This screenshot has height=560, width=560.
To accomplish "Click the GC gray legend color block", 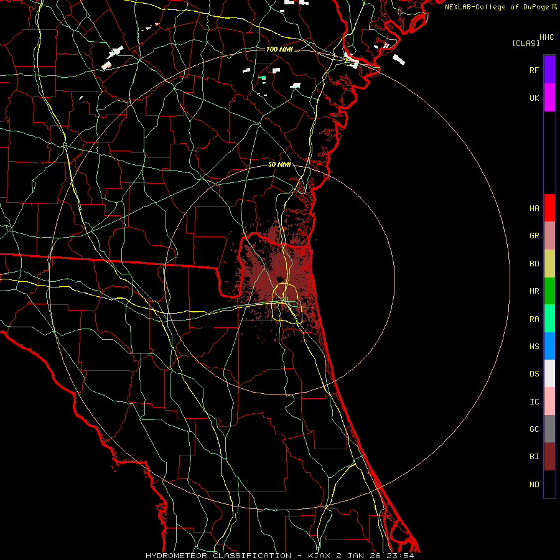I will point(549,429).
